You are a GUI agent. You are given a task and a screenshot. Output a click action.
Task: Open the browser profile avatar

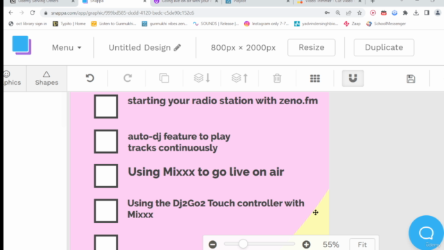click(x=438, y=12)
